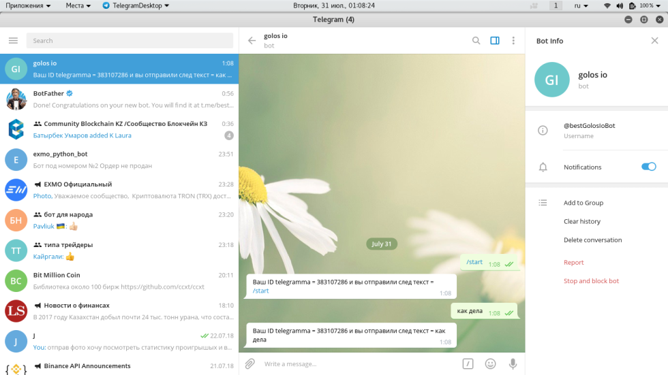Viewport: 668px width, 375px height.
Task: Click Stop and block bot
Action: coord(592,281)
